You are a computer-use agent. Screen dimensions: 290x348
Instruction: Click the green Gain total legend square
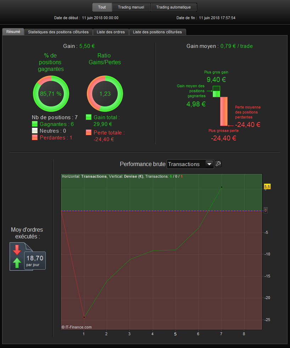click(89, 117)
